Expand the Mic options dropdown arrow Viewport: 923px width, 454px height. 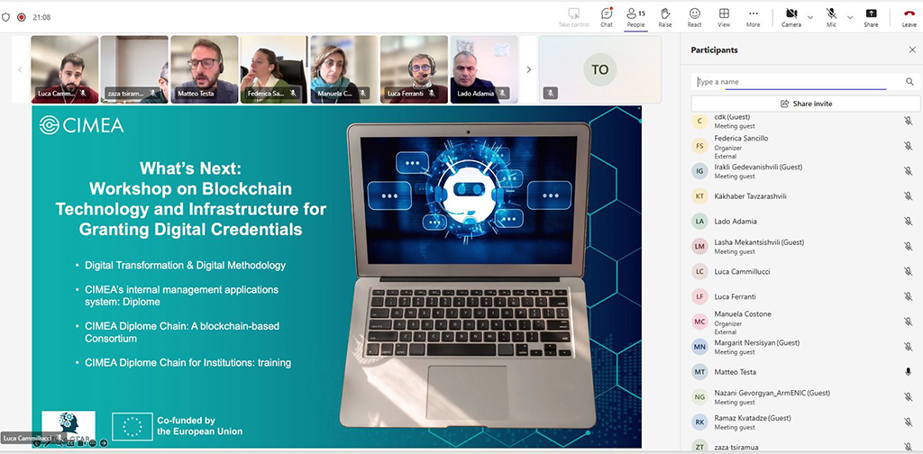pos(850,16)
